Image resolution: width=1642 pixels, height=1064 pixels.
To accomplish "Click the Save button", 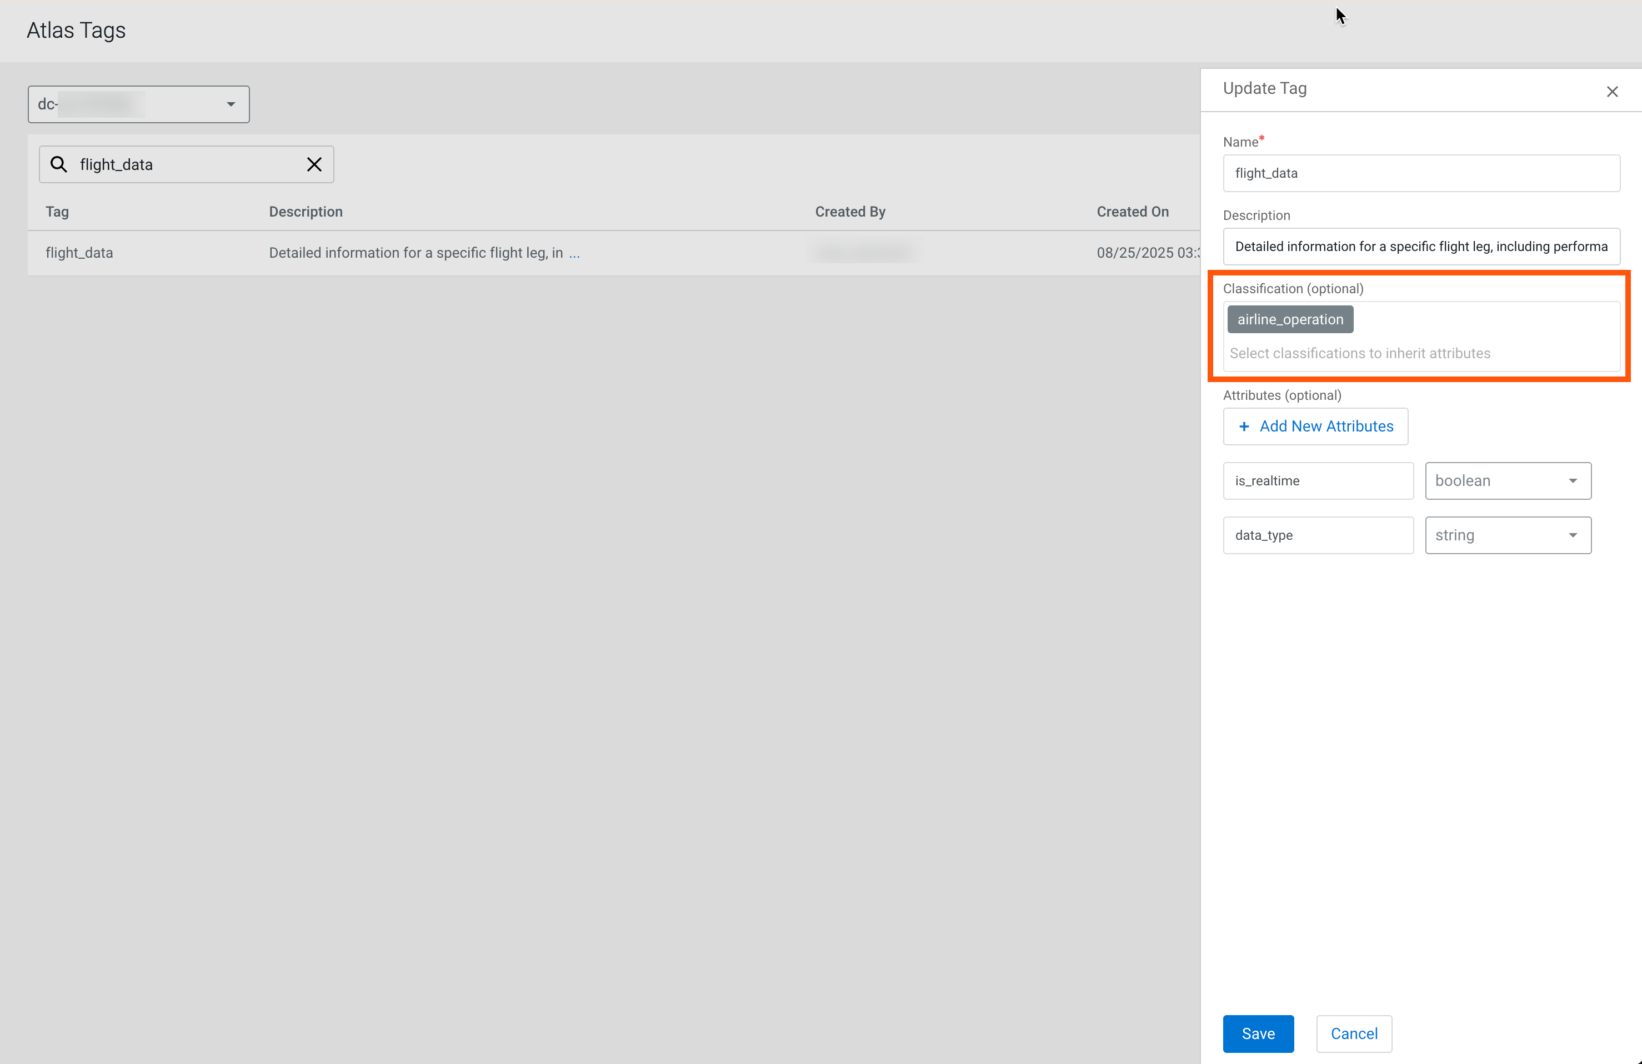I will point(1258,1033).
